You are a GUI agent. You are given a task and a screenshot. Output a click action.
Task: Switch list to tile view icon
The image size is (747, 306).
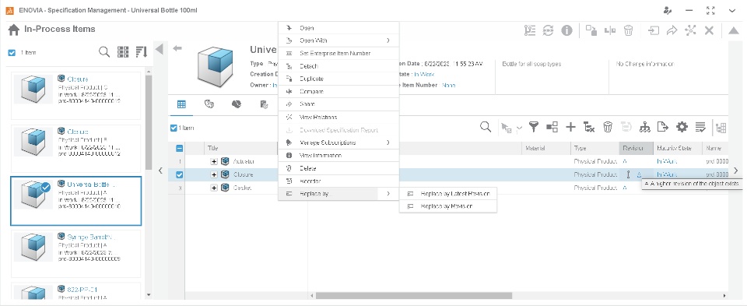tap(123, 52)
